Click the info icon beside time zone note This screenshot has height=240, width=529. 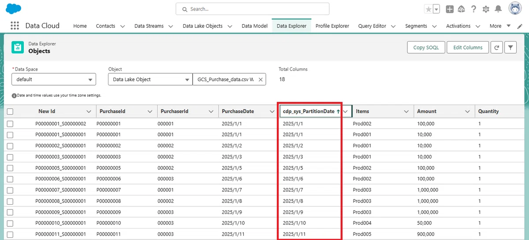coord(14,95)
